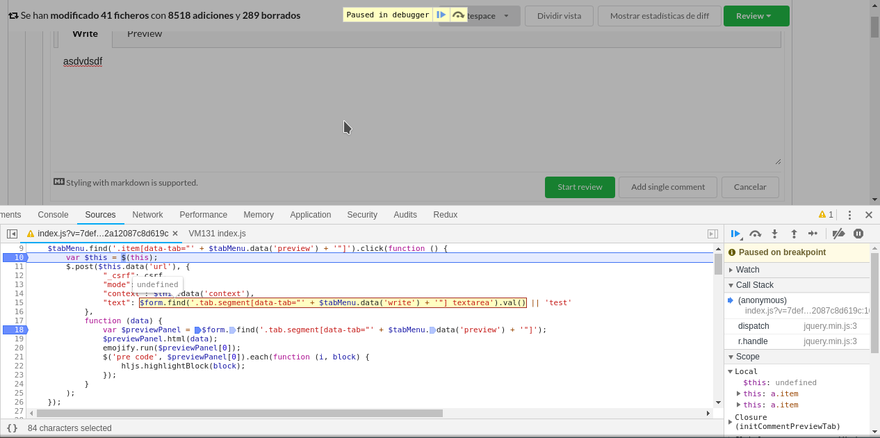Open the whitespace options dropdown
The height and width of the screenshot is (438, 880).
(x=480, y=16)
